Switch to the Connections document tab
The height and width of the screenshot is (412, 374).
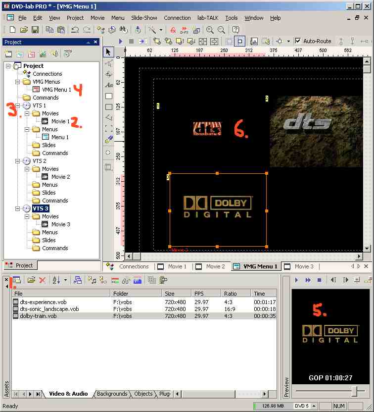(128, 266)
